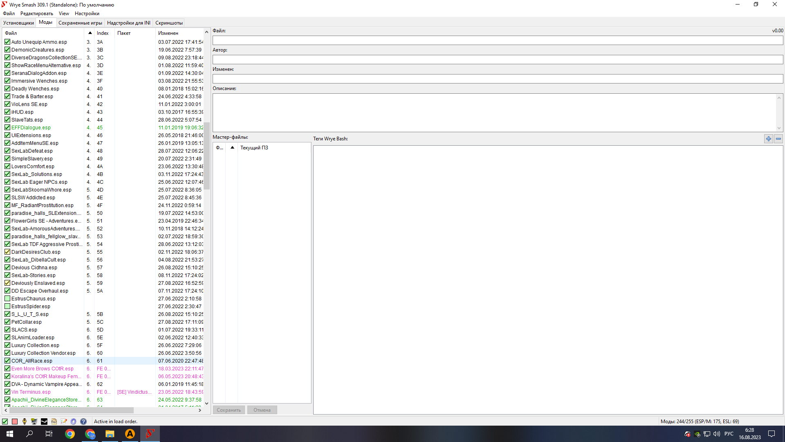Click the Сохранить button
This screenshot has height=442, width=785.
pyautogui.click(x=229, y=410)
